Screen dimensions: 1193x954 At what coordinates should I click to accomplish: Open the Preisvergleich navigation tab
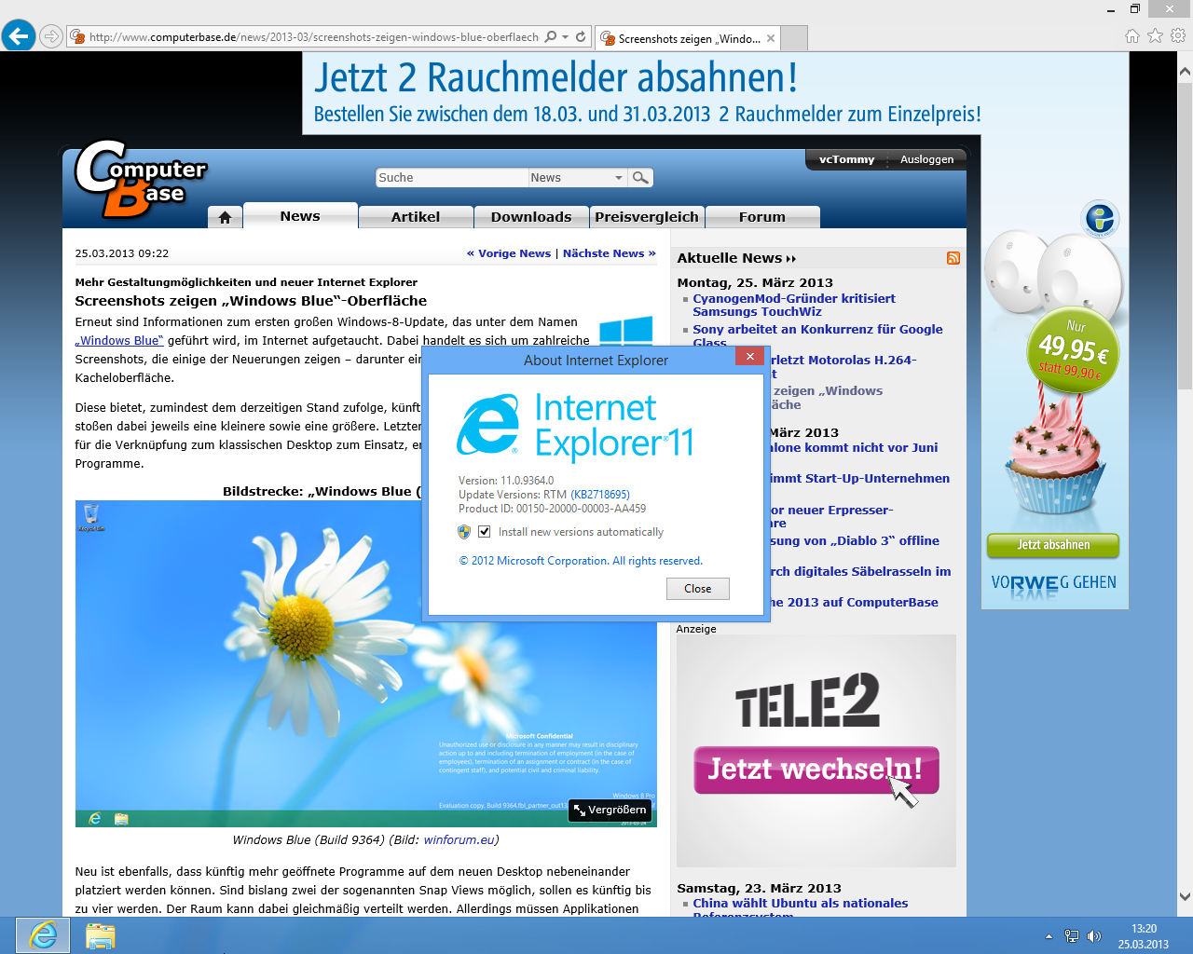point(647,217)
